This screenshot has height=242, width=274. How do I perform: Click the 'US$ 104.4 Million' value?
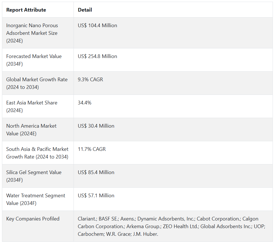pos(97,25)
